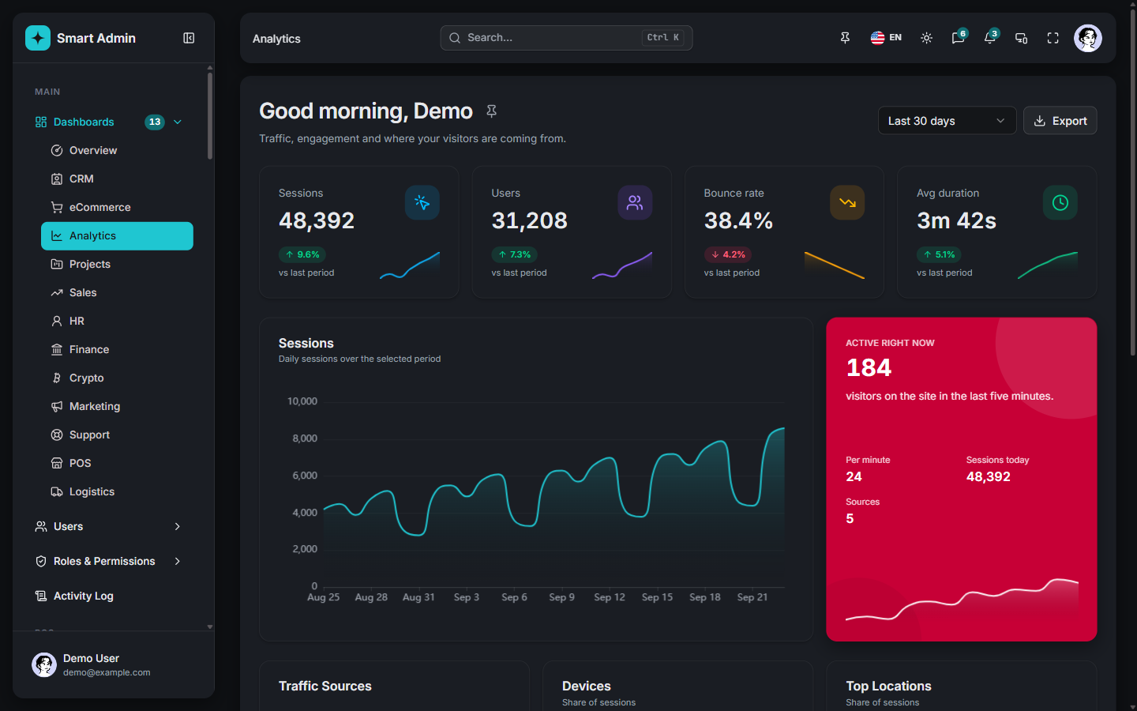Go to the Support dashboard

point(117,434)
